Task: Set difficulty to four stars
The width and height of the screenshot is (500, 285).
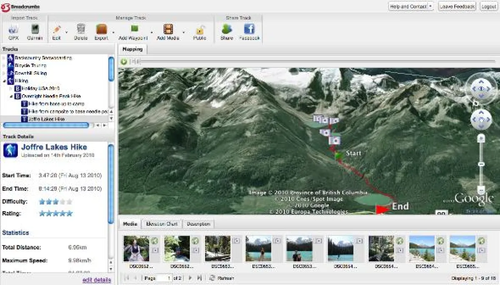Action: coord(63,202)
